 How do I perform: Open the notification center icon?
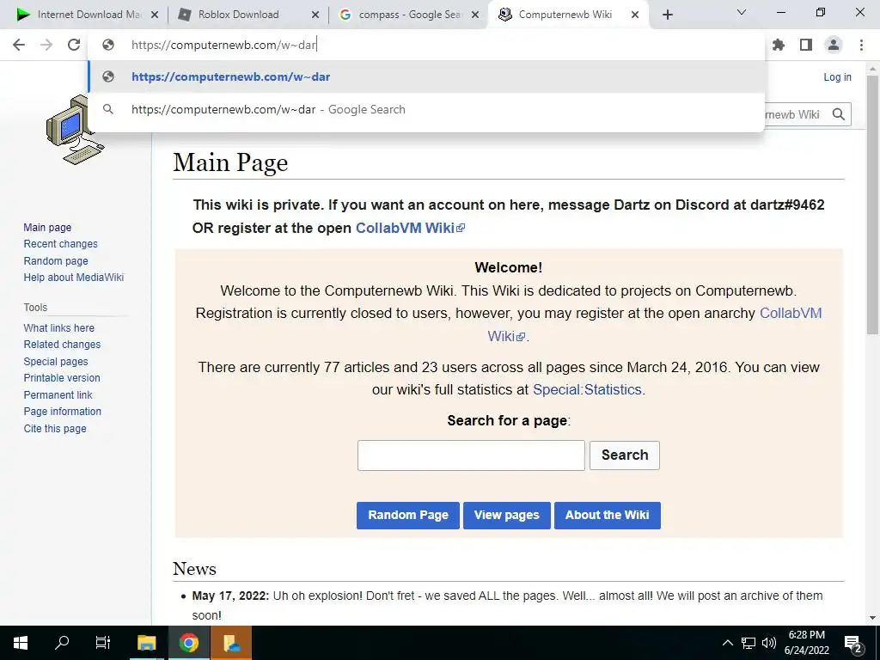pos(853,643)
